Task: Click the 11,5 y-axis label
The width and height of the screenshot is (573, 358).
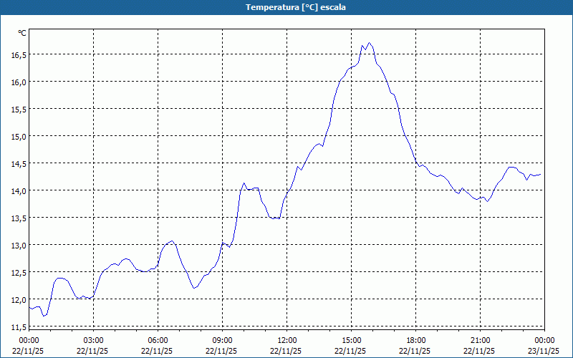Action: pyautogui.click(x=19, y=327)
